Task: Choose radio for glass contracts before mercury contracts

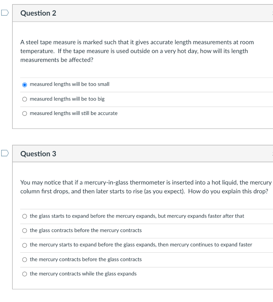Action: click(25, 231)
